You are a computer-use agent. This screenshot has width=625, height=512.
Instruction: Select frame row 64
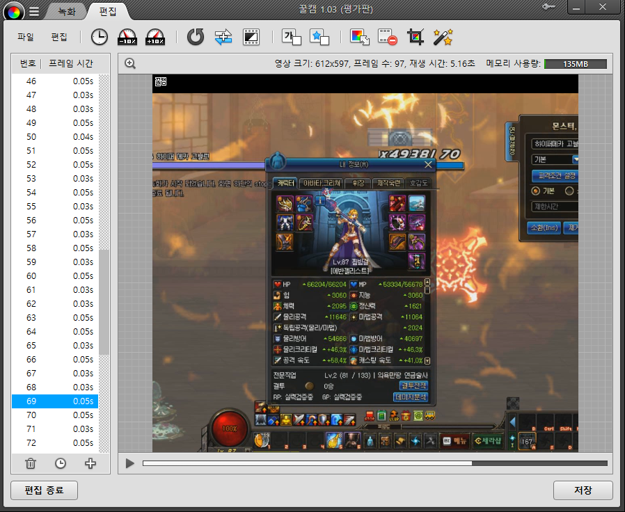[55, 332]
